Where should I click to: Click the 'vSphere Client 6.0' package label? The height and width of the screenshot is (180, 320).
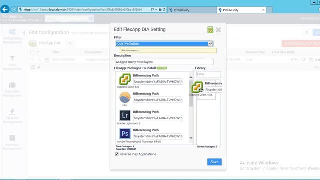click(128, 87)
